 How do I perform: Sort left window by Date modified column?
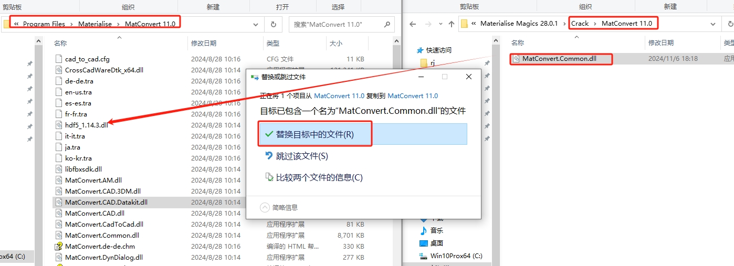coord(204,43)
